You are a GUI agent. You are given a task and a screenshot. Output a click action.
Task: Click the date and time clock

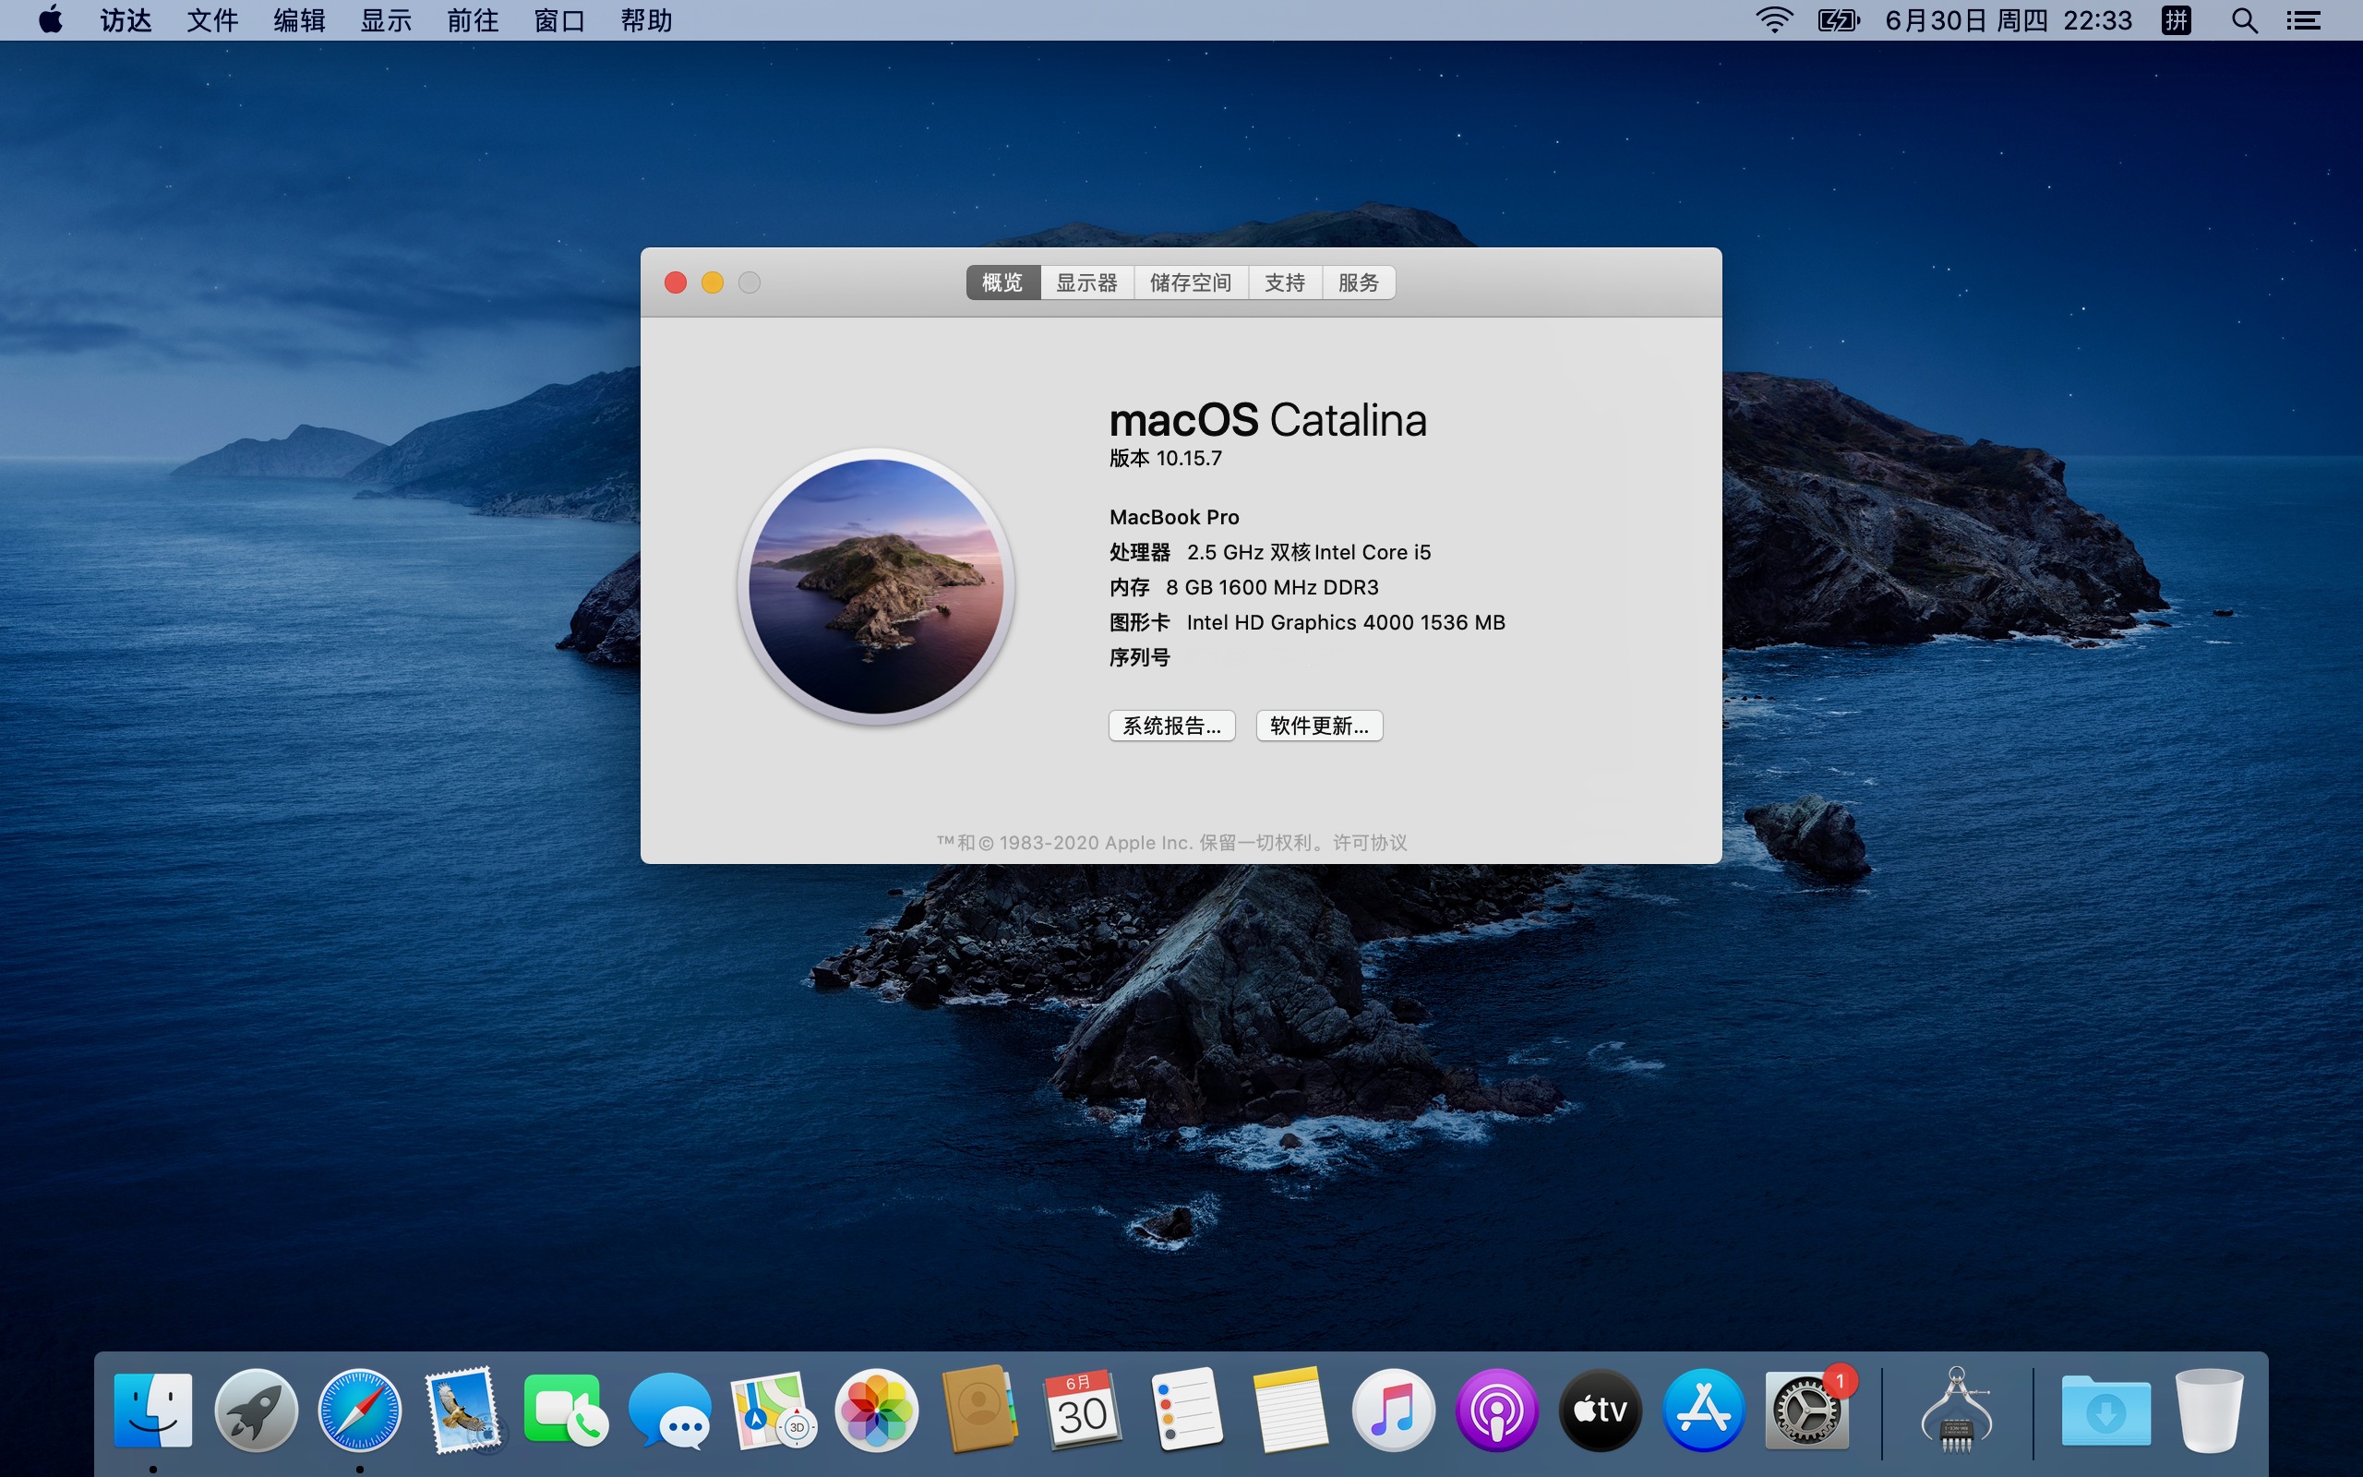pyautogui.click(x=2009, y=19)
